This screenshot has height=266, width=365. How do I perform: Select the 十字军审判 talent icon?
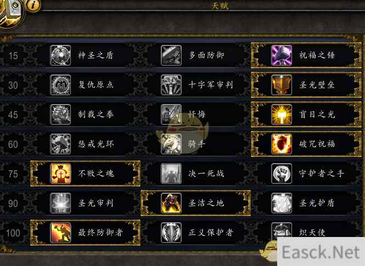171,85
